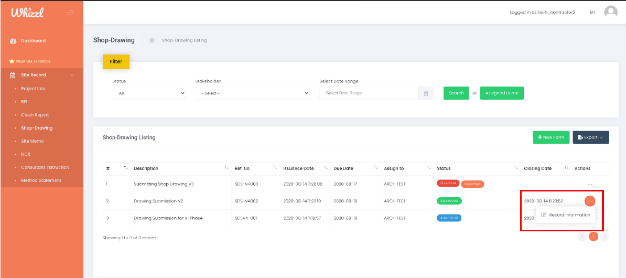Open the Stakeholder select dropdown
Screen dimensions: 626x278
(x=253, y=93)
